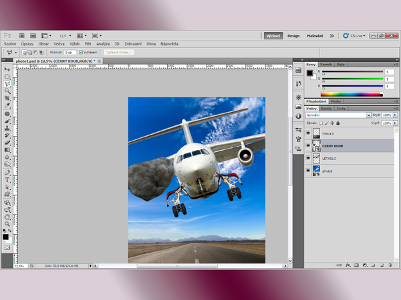Switch to the Kanály tab
Image resolution: width=401 pixels, height=300 pixels.
pyautogui.click(x=327, y=108)
